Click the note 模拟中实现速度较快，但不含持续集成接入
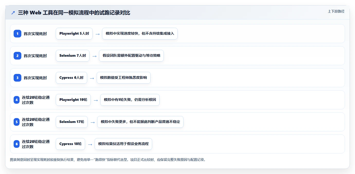The width and height of the screenshot is (355, 174). pyautogui.click(x=140, y=34)
